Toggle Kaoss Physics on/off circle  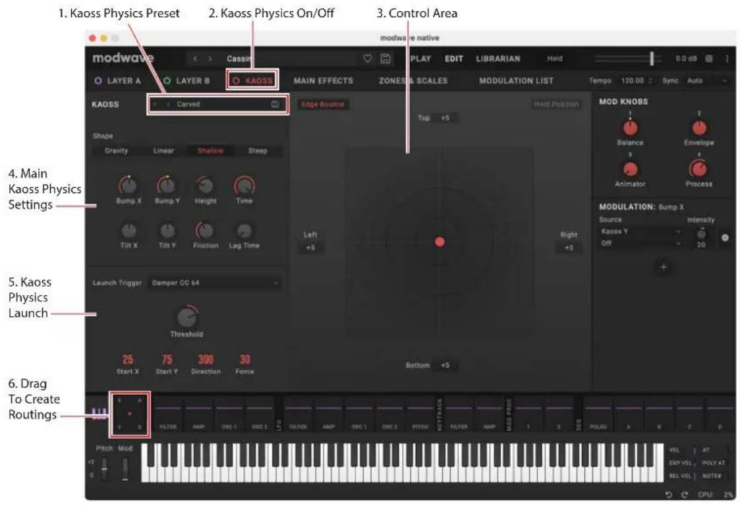[x=236, y=81]
